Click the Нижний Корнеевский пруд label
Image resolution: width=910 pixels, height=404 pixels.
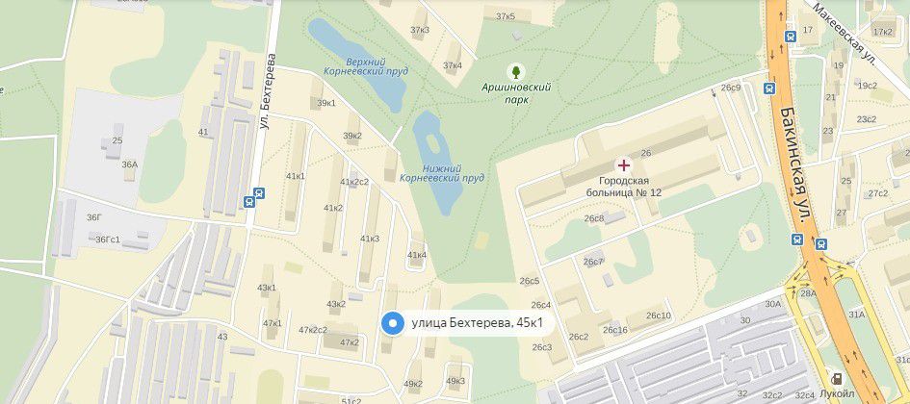click(x=442, y=173)
